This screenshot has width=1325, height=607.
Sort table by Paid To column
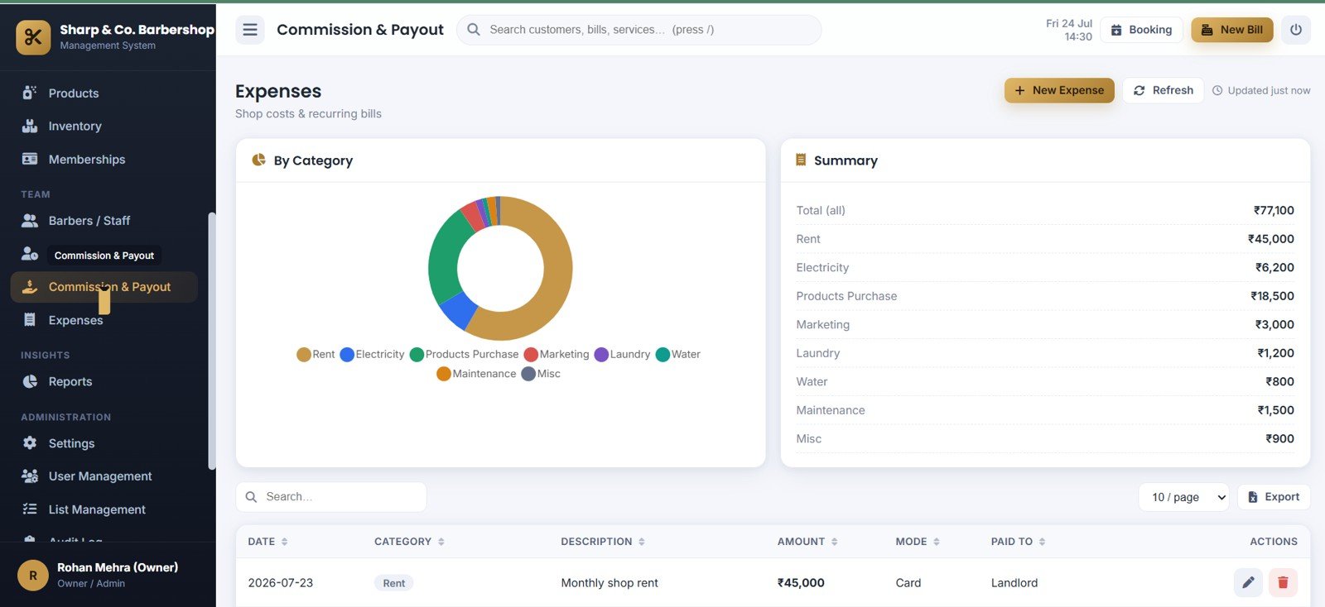[1018, 542]
